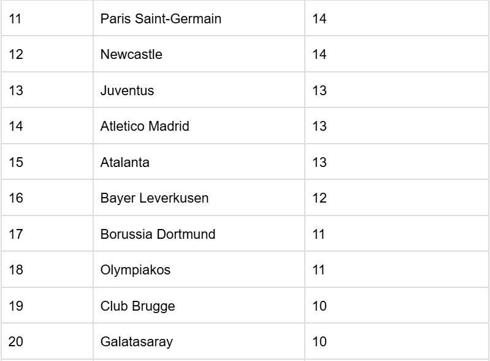Click the Borussia Dortmund team name

[158, 235]
